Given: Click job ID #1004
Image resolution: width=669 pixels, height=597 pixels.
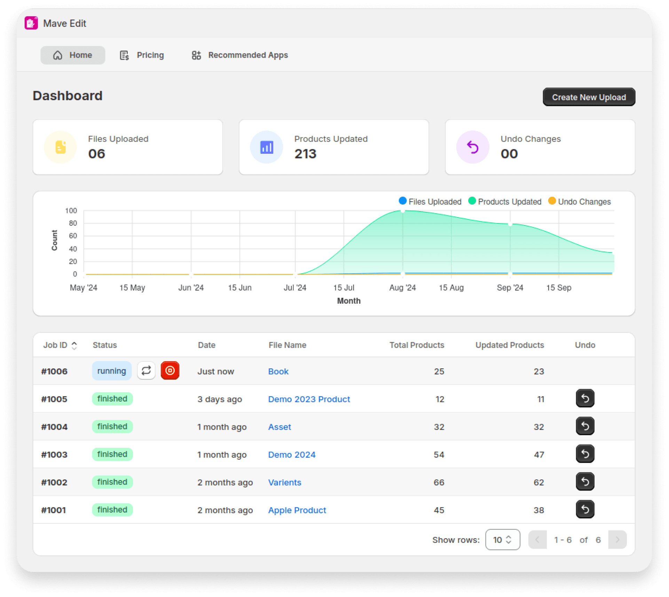Looking at the screenshot, I should coord(54,427).
